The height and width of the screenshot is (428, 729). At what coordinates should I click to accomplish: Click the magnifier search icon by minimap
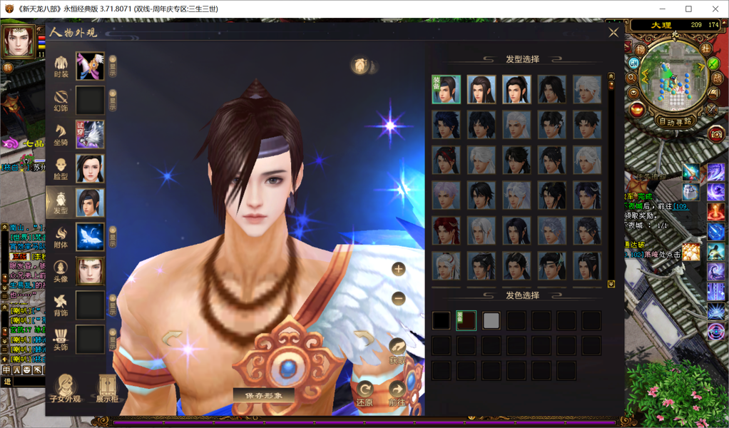tap(631, 78)
